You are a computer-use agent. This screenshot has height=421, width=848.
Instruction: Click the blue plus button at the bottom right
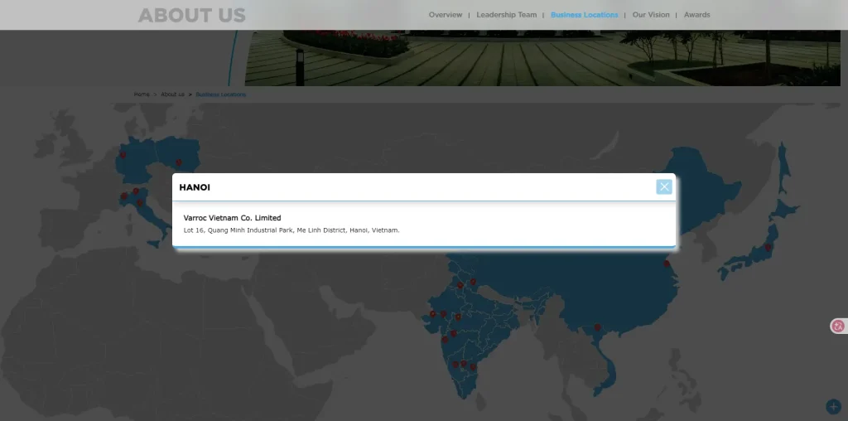[833, 406]
